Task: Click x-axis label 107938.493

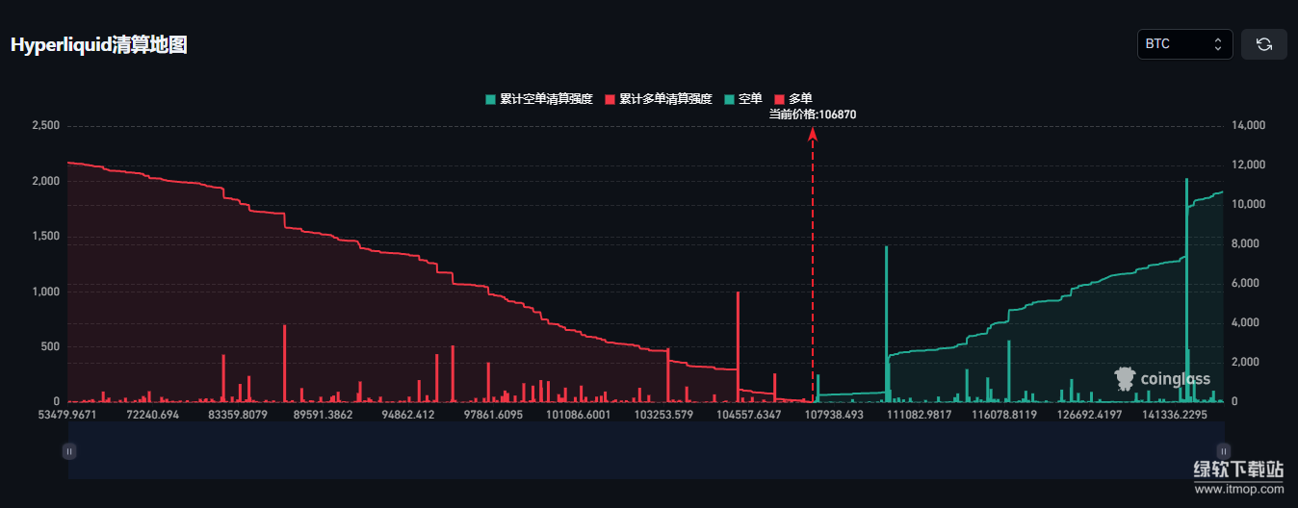Action: tap(835, 415)
